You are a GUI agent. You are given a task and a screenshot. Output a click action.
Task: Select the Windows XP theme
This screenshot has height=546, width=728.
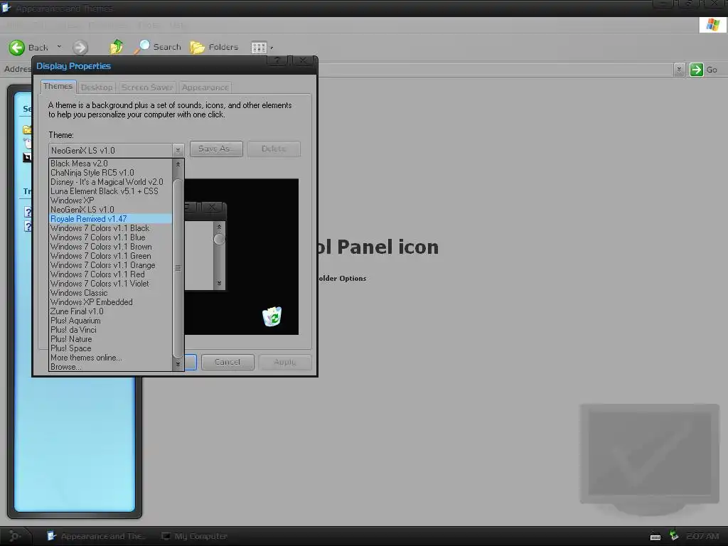(x=110, y=200)
